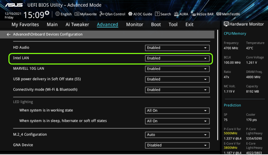This screenshot has width=268, height=155.
Task: Select the MARVELL 10G LAN label
Action: [28, 68]
